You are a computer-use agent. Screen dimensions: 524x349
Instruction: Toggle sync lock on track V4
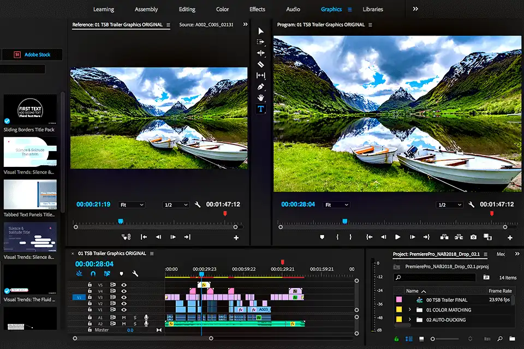point(113,291)
